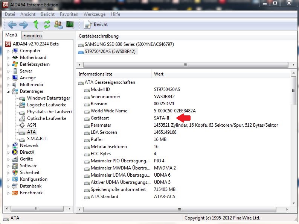The image size is (299, 224).
Task: Select the Datenträger drives icon
Action: [15, 91]
